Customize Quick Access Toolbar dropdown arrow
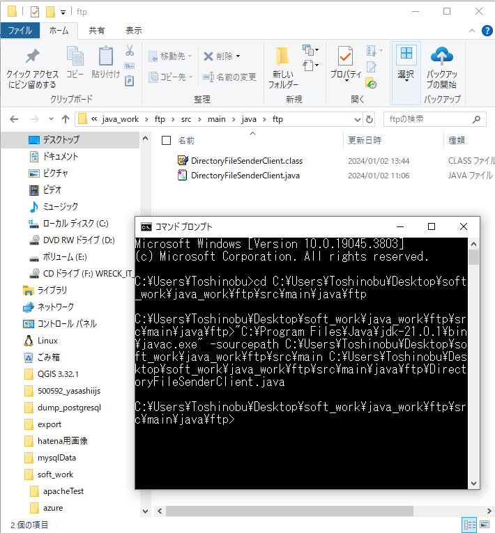495x533 pixels. [63, 13]
